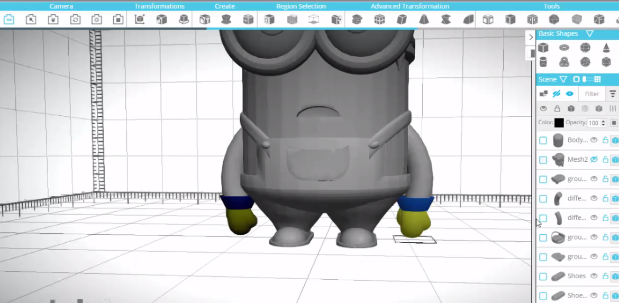Activate the 360 camera view icon
The image size is (619, 303).
click(8, 20)
